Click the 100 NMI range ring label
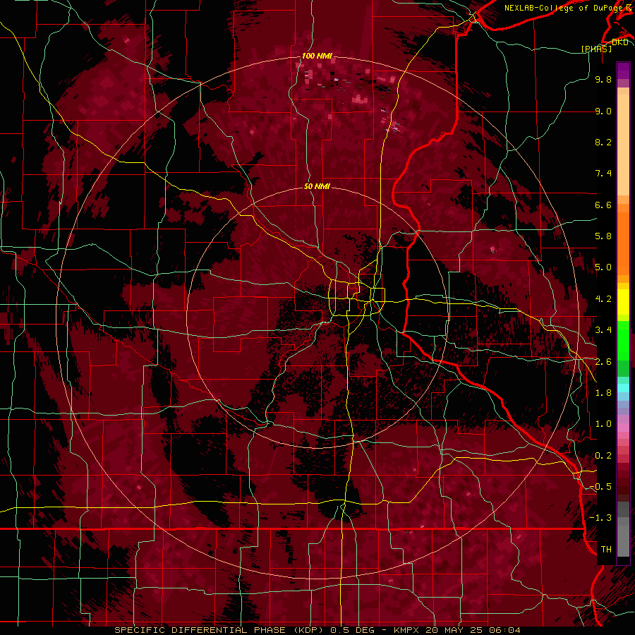The image size is (635, 635). click(317, 56)
